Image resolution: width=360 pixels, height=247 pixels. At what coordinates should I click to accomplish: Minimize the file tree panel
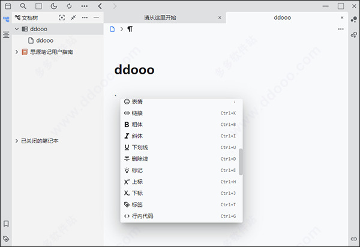click(x=97, y=17)
